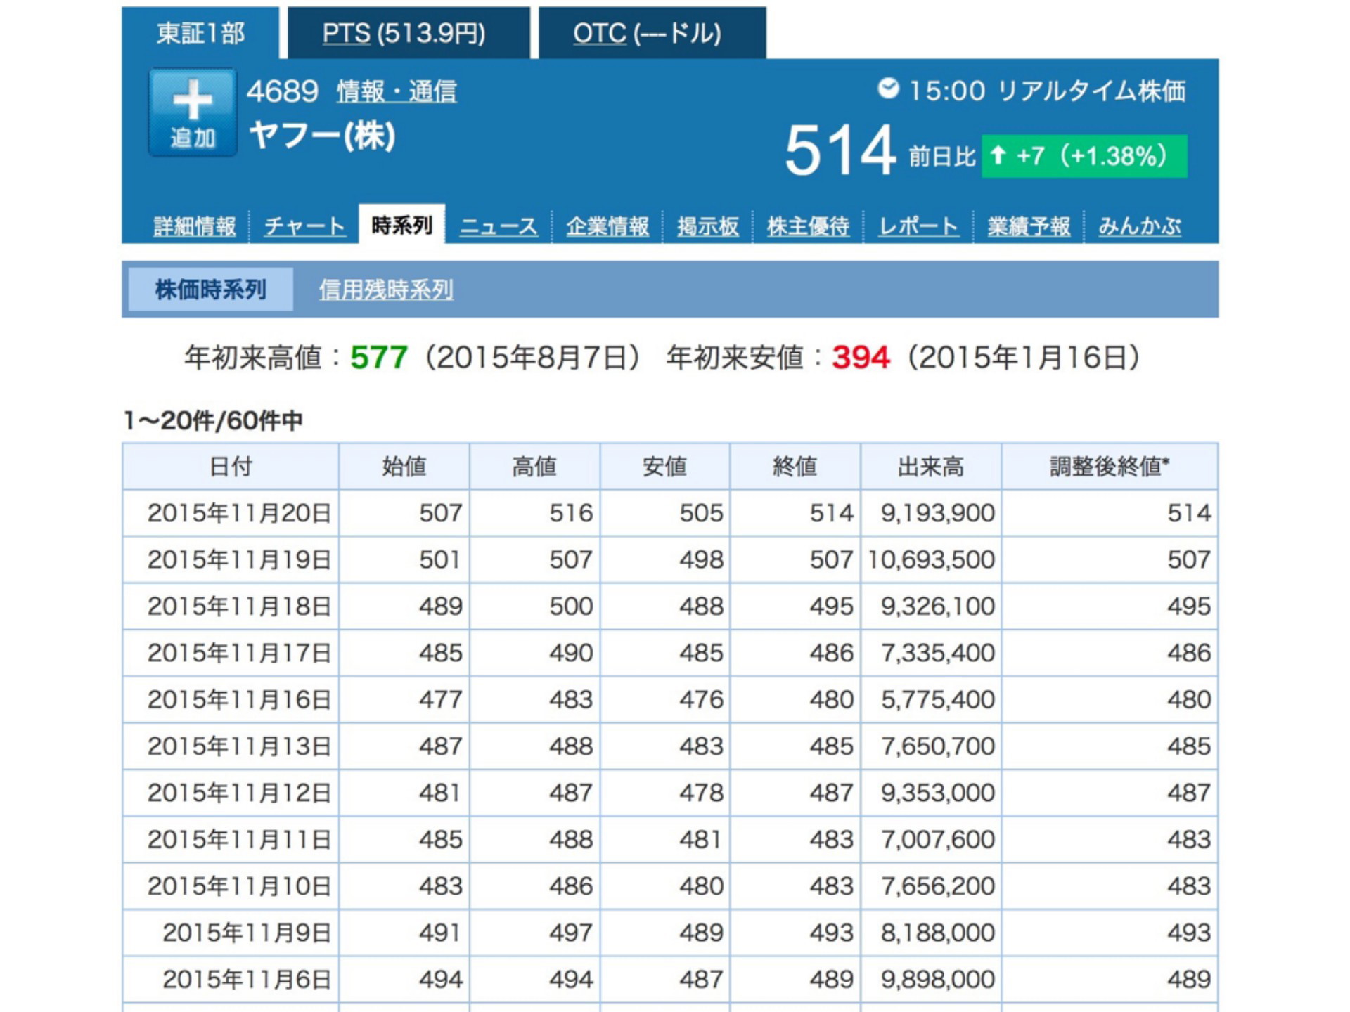Click the 安値 column header

tap(664, 467)
